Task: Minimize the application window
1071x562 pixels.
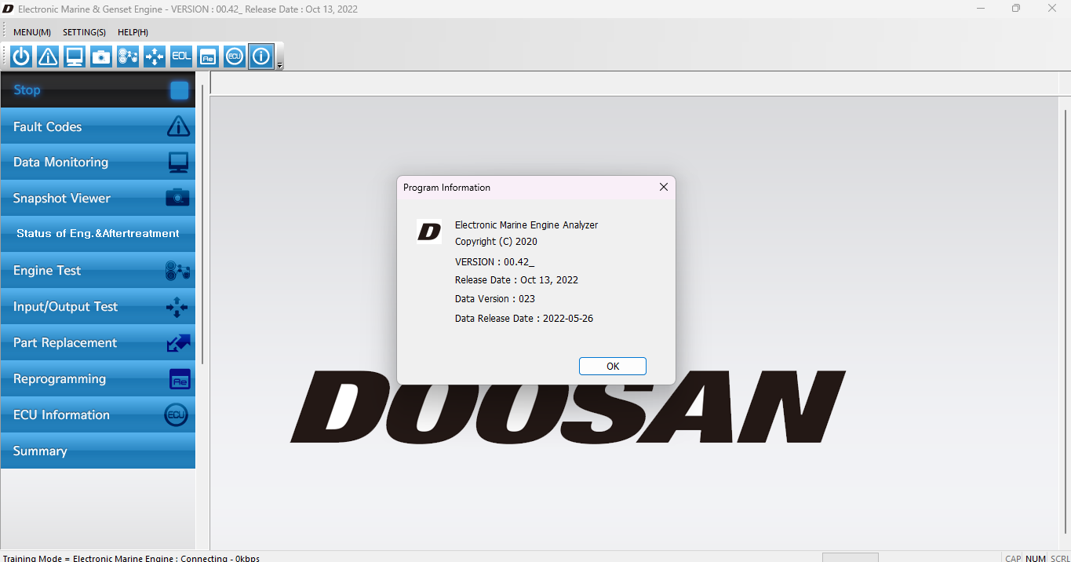Action: (x=981, y=9)
